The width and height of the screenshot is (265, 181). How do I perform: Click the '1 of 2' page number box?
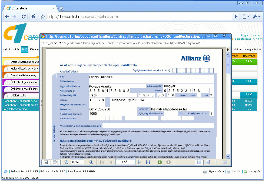pyautogui.click(x=125, y=162)
